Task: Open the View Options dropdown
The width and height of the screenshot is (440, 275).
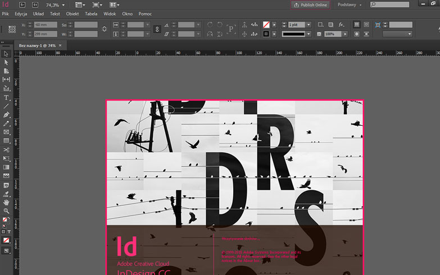Action: [x=80, y=4]
